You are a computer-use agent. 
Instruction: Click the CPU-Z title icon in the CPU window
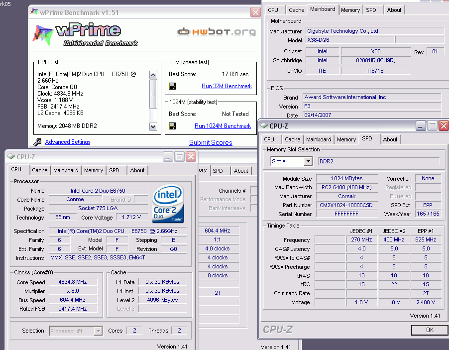(x=11, y=156)
